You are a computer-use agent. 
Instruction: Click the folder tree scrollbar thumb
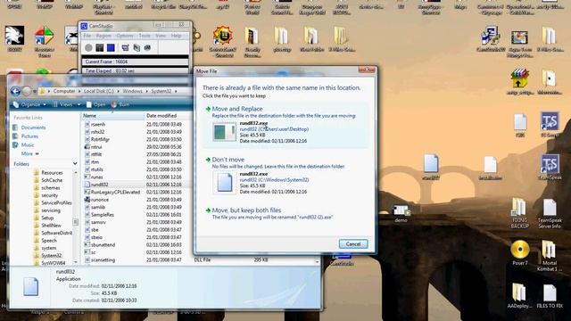click(75, 221)
